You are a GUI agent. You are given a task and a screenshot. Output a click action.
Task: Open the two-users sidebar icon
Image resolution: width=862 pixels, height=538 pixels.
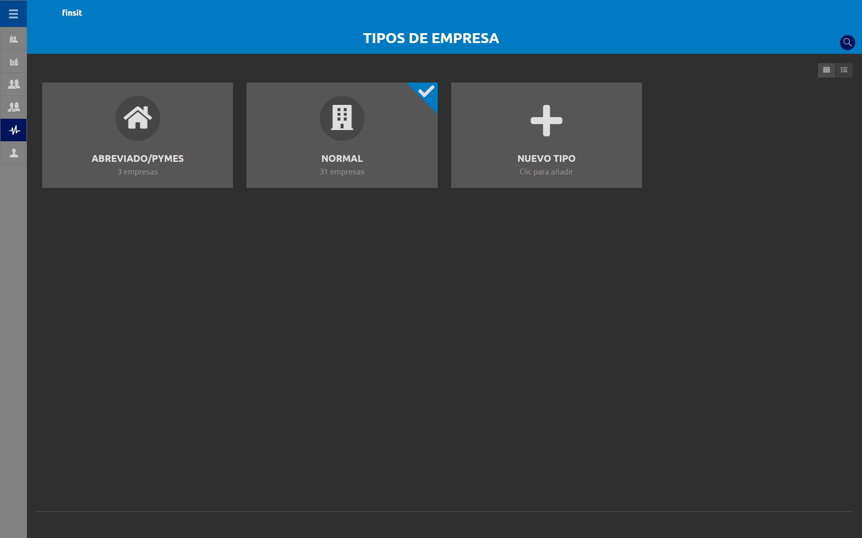[13, 84]
